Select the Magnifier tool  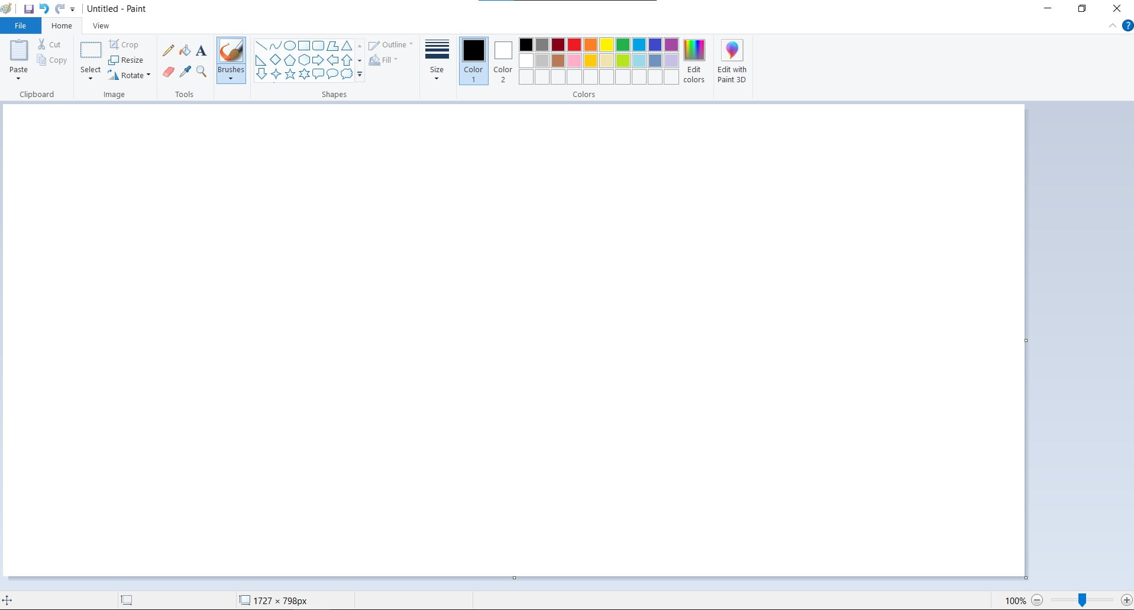pyautogui.click(x=201, y=72)
